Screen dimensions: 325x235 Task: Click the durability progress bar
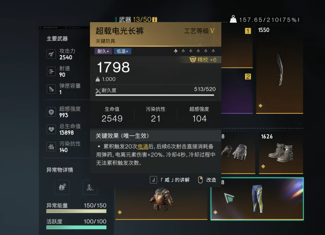click(155, 95)
